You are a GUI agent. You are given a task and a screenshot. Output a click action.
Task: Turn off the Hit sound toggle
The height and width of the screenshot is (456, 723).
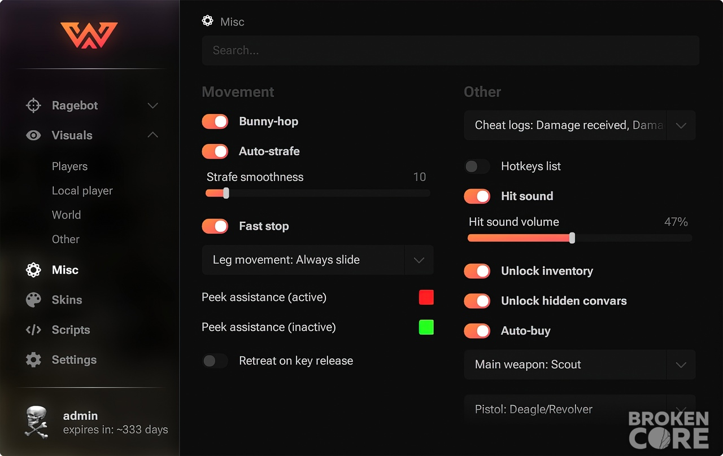(x=477, y=196)
